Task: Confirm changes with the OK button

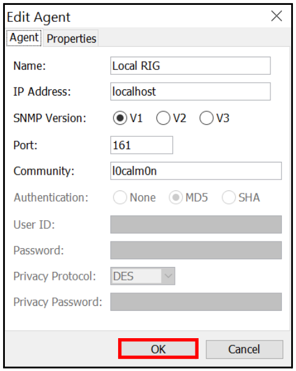Action: click(x=158, y=348)
